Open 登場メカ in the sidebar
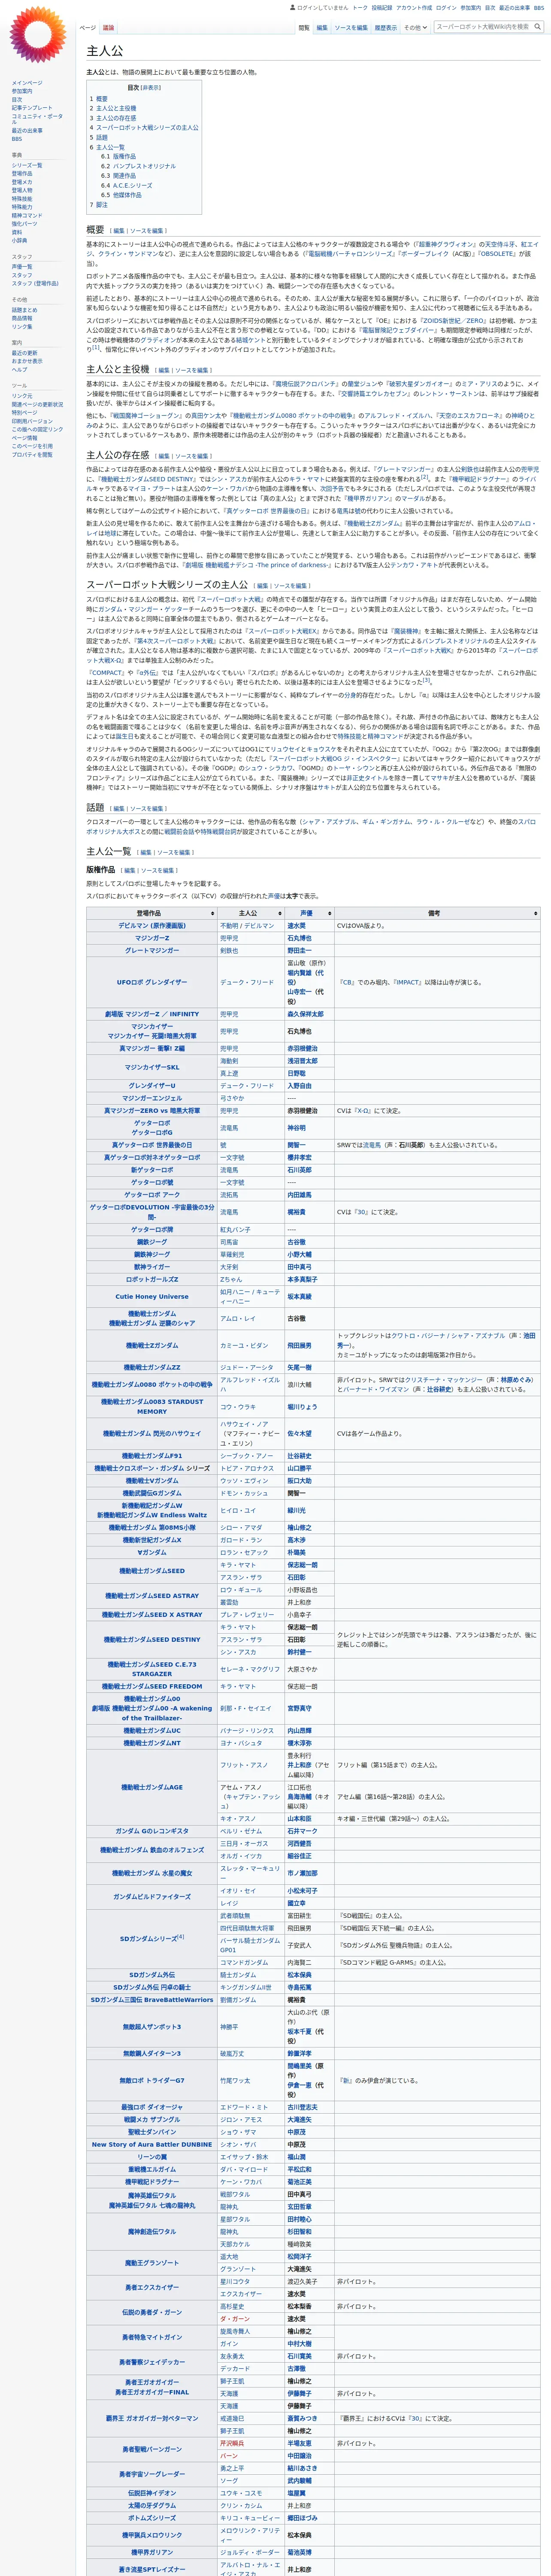 click(22, 182)
